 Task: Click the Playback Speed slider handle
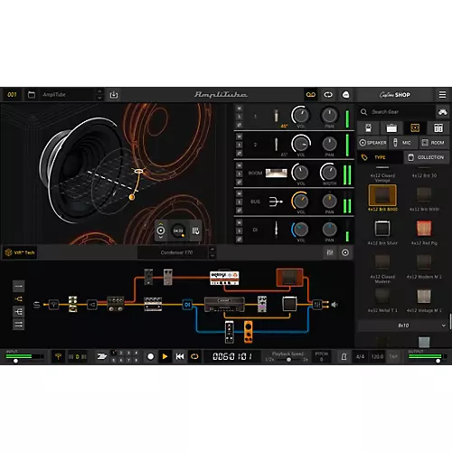point(288,360)
